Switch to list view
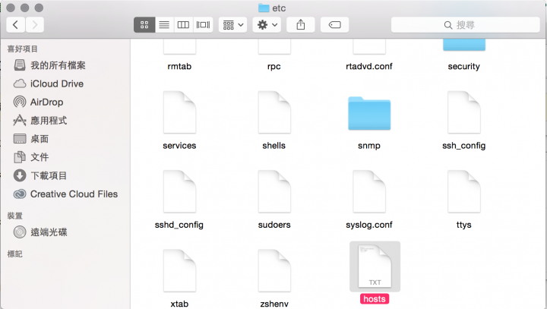The height and width of the screenshot is (309, 547). coord(164,25)
